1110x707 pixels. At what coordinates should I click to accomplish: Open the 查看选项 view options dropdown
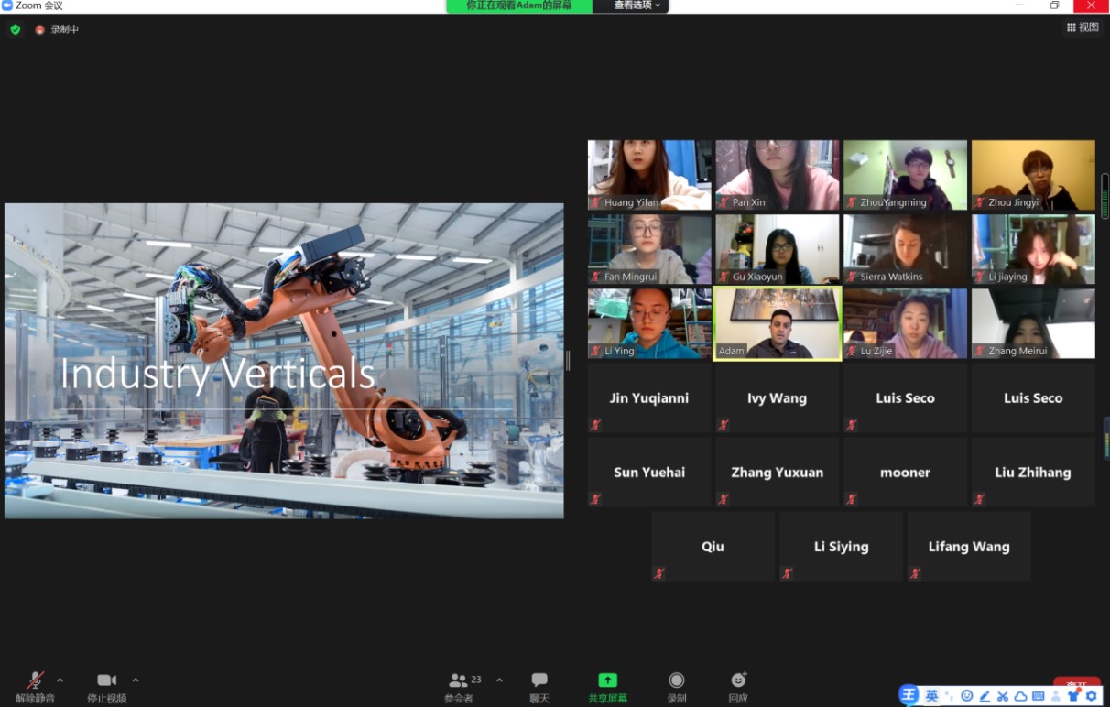(x=637, y=5)
